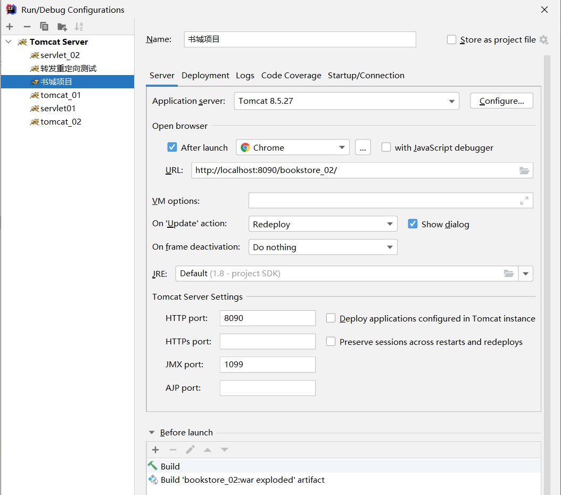Select the servlet_02 configuration

[68, 55]
